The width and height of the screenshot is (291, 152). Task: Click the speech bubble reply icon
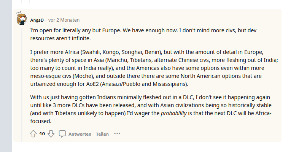(63, 134)
